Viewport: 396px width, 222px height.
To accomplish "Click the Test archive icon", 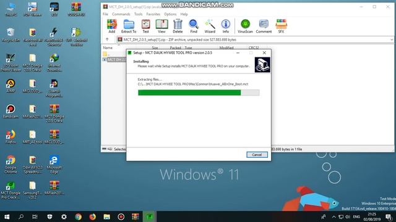I will click(146, 26).
